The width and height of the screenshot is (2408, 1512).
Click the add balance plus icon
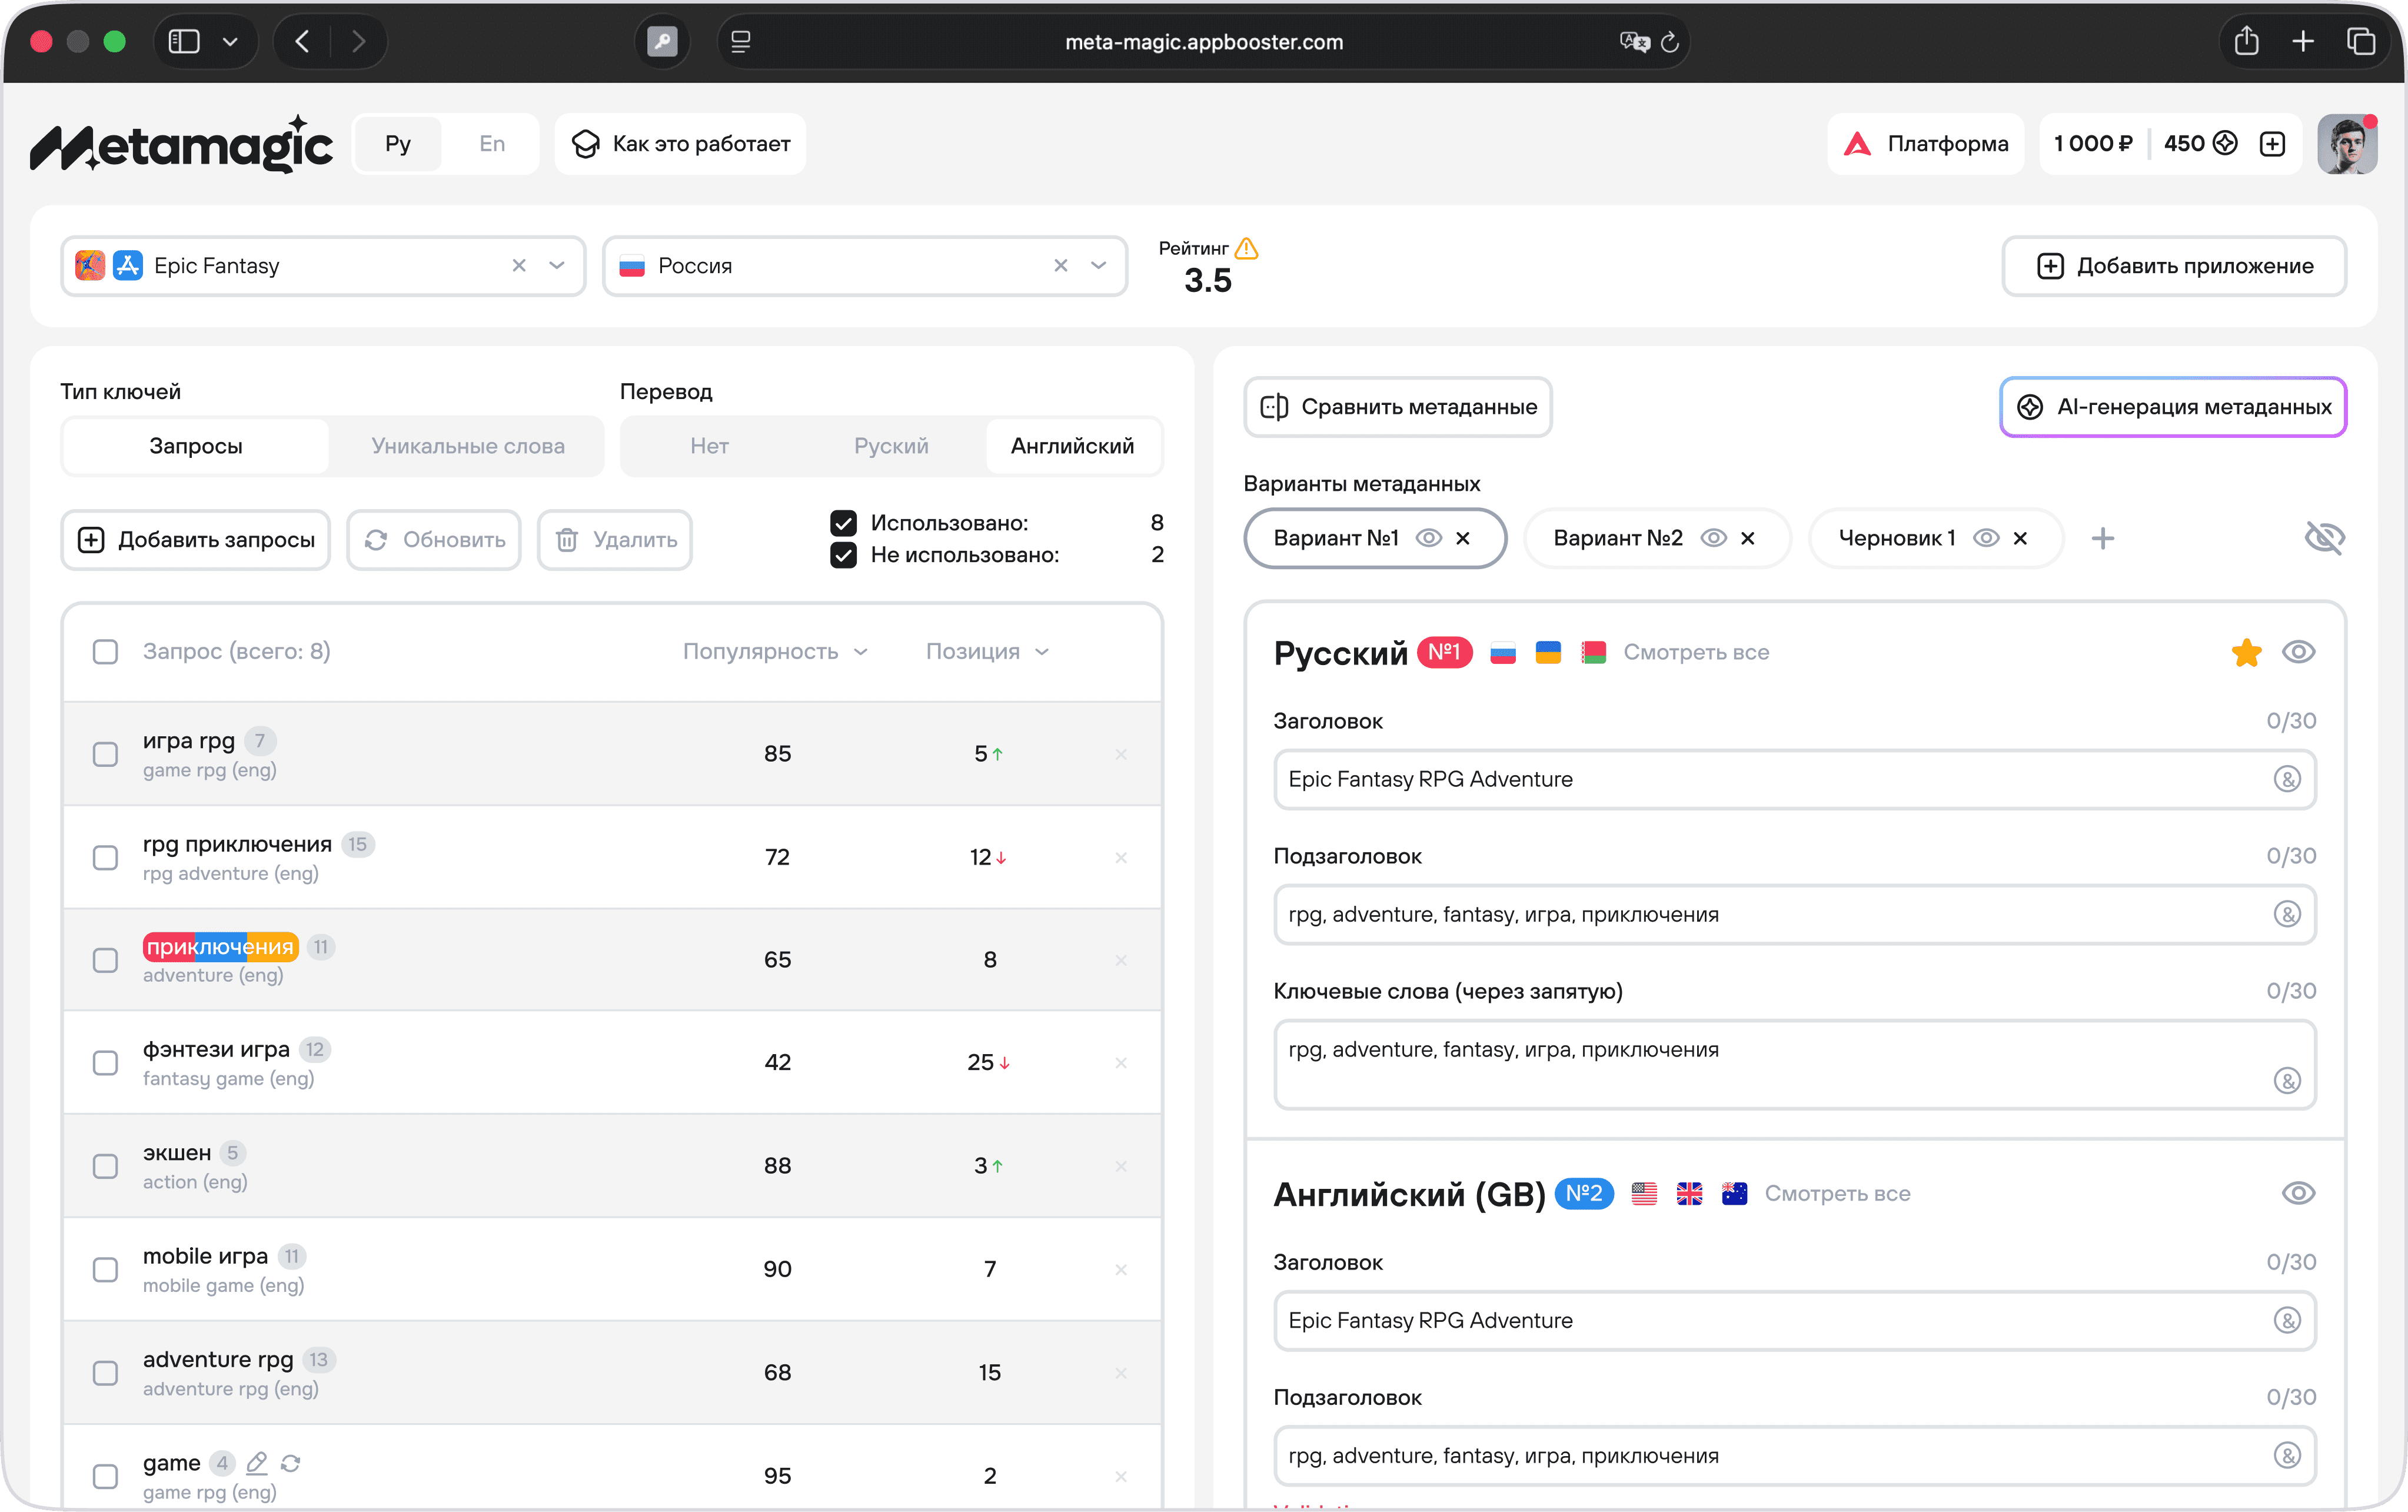(x=2272, y=144)
